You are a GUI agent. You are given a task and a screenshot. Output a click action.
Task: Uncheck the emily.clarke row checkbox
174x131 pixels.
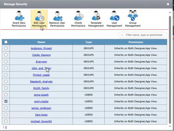point(6,101)
